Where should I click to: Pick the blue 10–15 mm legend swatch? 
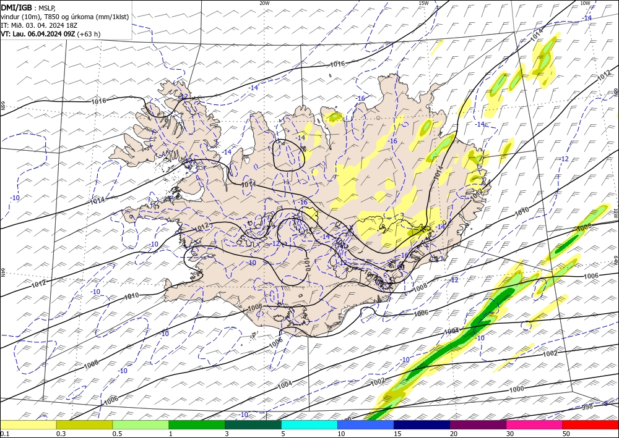click(x=366, y=425)
